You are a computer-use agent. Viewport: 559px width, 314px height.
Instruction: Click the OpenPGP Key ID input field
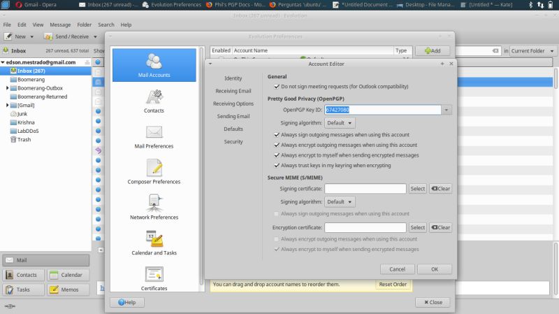coord(382,110)
